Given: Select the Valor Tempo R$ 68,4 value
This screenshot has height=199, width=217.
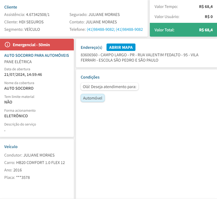Looking at the screenshot, I should [206, 6].
